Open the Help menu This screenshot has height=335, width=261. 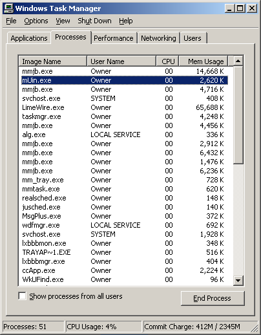126,21
